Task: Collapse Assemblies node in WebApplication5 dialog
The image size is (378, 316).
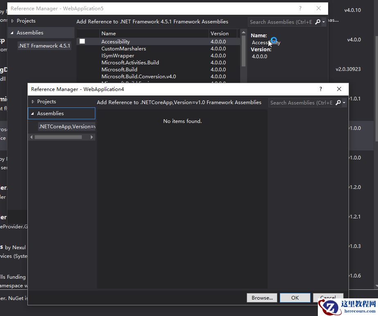Action: coord(12,33)
